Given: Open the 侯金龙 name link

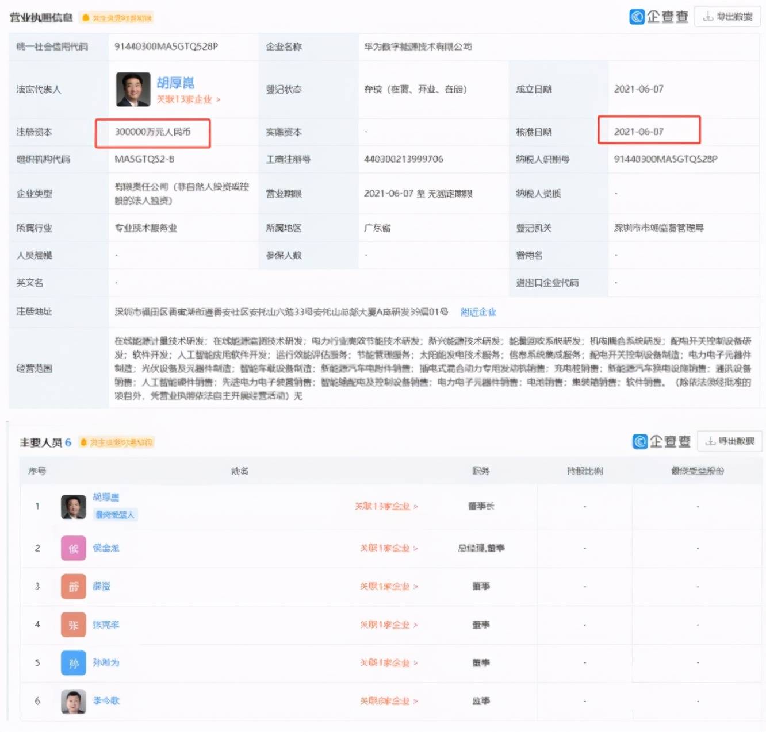Looking at the screenshot, I should tap(106, 548).
